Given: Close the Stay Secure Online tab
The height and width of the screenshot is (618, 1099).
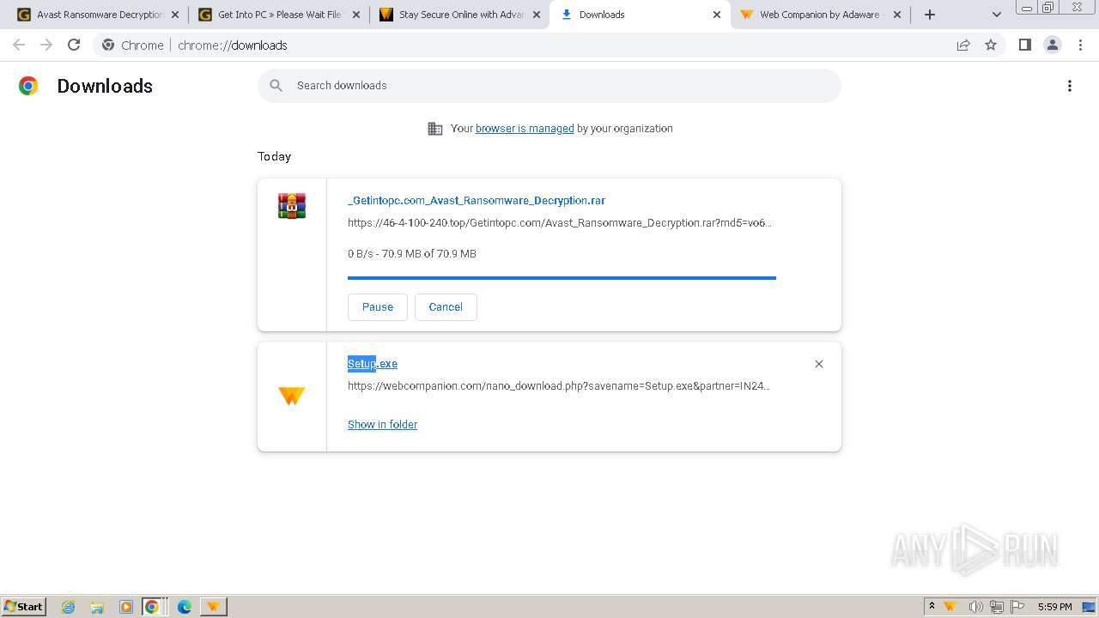Looking at the screenshot, I should pos(536,15).
